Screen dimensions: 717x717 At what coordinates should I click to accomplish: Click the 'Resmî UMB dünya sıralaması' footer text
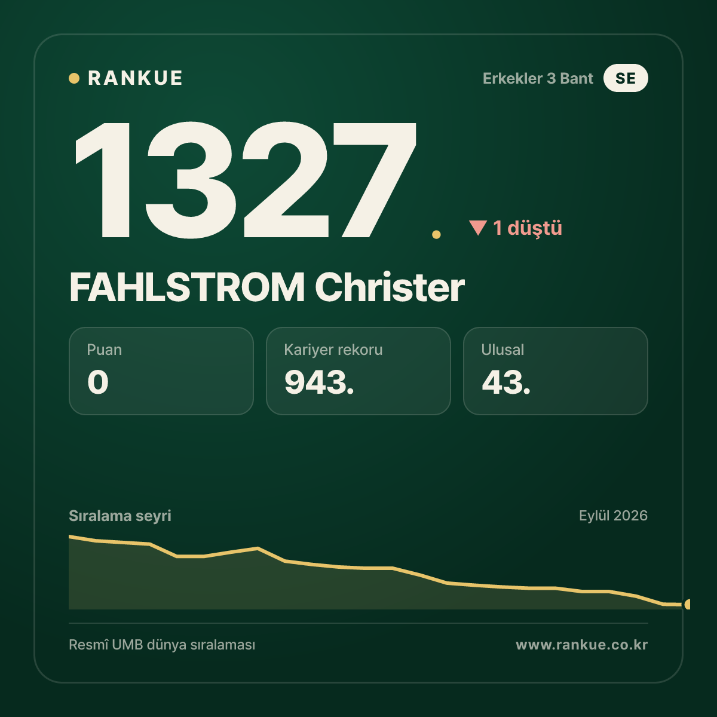[x=162, y=645]
